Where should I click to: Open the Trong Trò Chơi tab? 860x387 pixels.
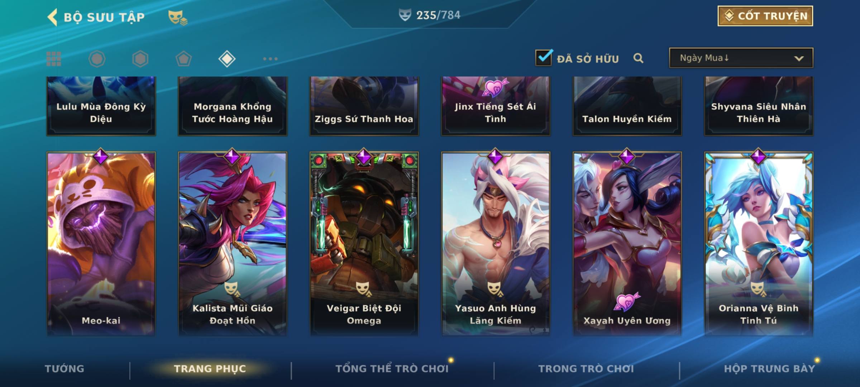(586, 369)
